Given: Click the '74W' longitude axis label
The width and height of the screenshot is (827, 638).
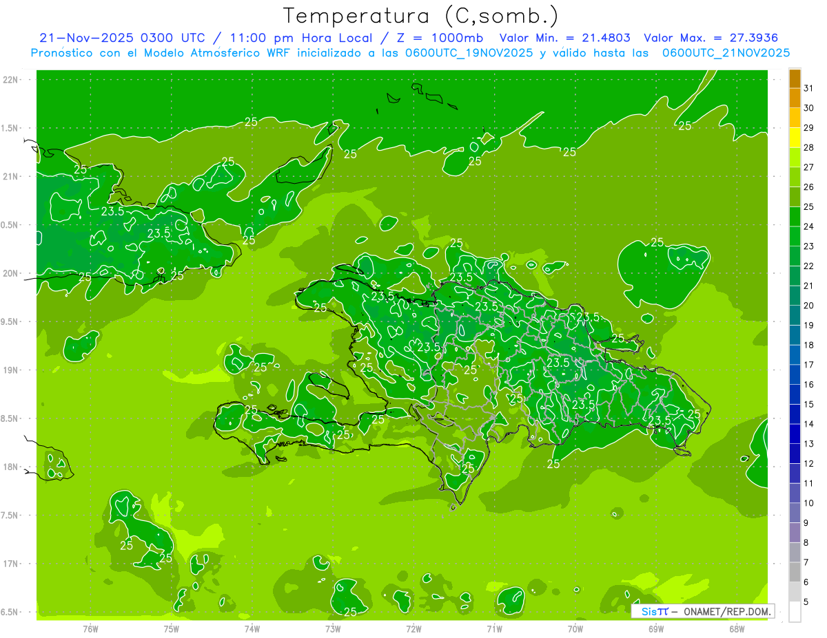Looking at the screenshot, I should tap(252, 629).
